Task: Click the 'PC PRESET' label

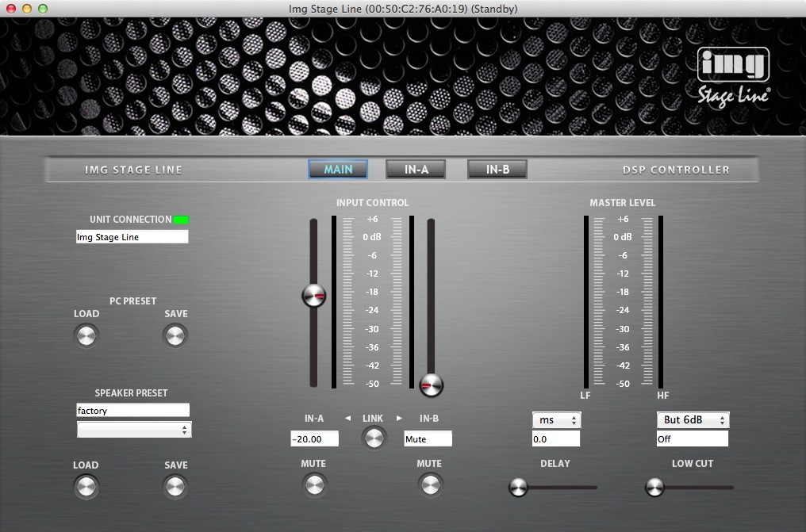Action: coord(132,301)
